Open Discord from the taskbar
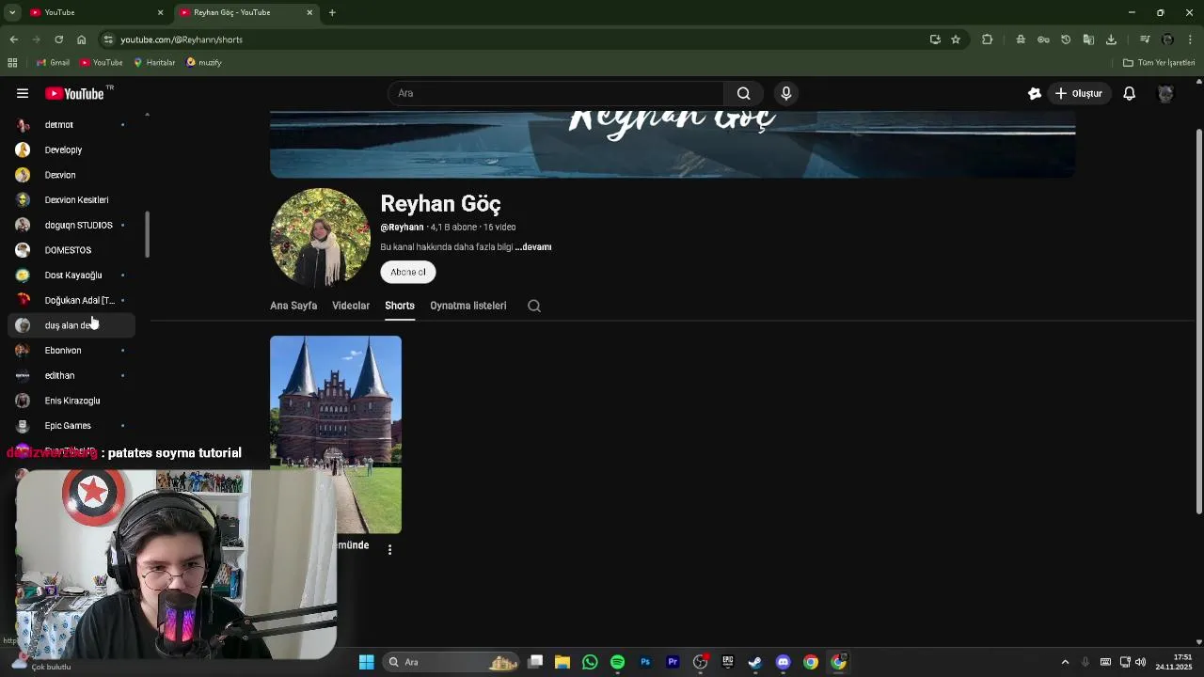The width and height of the screenshot is (1204, 677). [x=783, y=662]
